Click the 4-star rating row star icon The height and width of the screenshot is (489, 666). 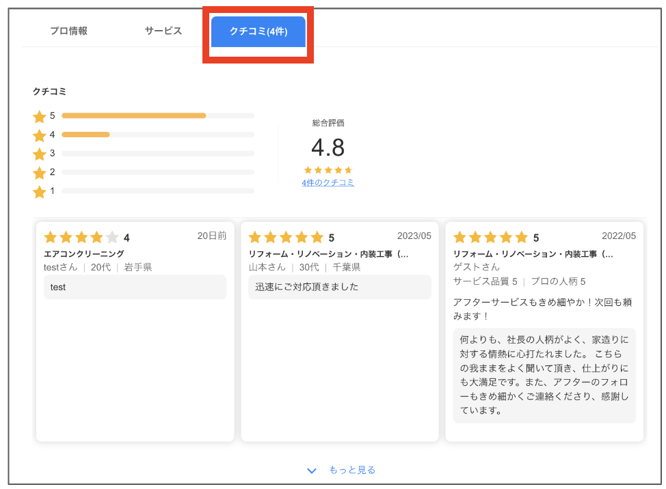pos(40,135)
